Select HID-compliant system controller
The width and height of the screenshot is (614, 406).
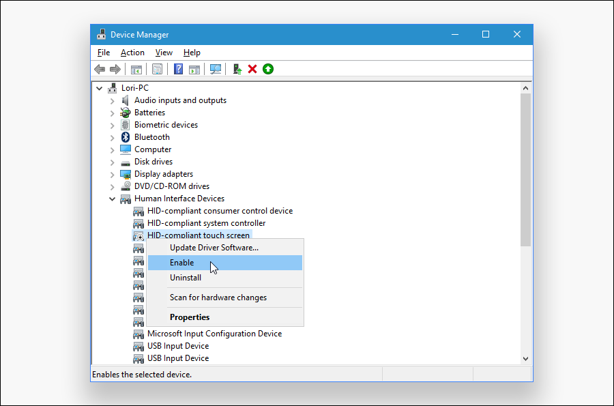click(206, 223)
